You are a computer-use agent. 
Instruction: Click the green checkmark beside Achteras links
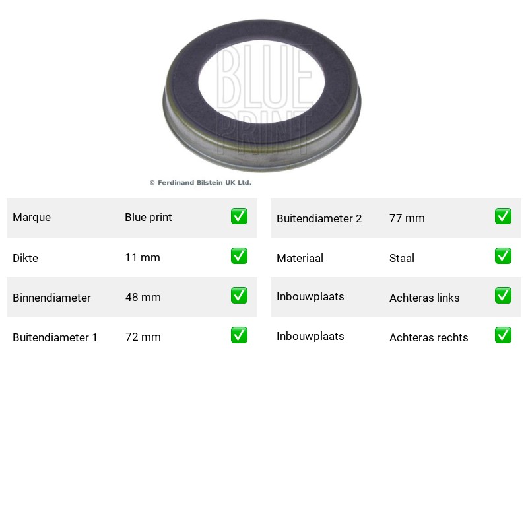click(x=503, y=295)
